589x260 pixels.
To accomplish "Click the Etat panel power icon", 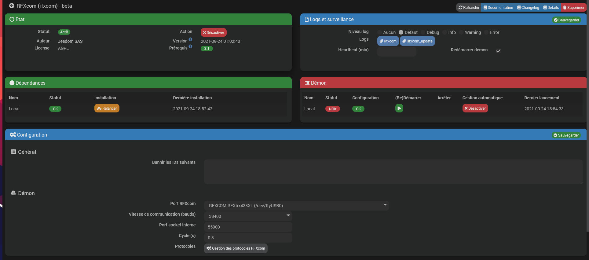I will [12, 19].
